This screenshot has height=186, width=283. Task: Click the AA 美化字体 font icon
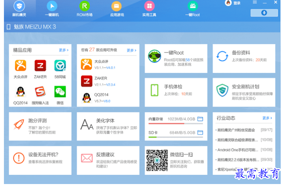pyautogui.click(x=87, y=125)
